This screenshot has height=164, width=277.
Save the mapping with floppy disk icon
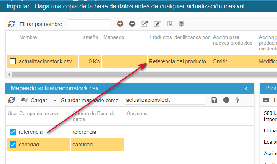pyautogui.click(x=214, y=100)
